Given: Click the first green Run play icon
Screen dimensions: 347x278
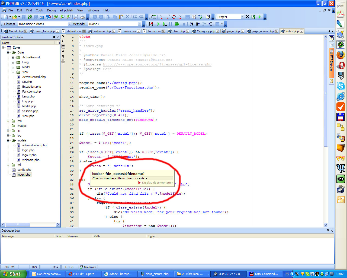Looking at the screenshot, I should pos(159,24).
